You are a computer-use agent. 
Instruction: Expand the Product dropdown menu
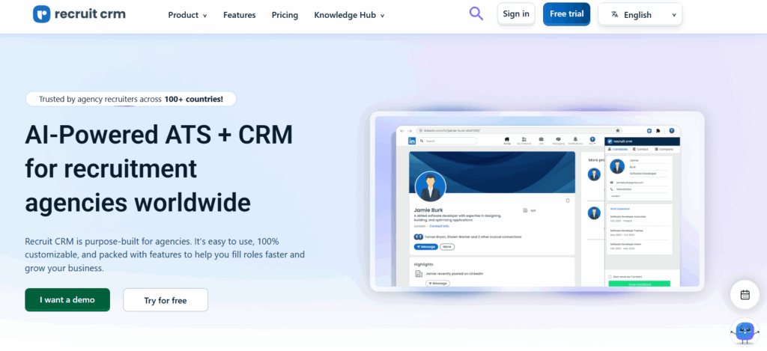[x=187, y=15]
